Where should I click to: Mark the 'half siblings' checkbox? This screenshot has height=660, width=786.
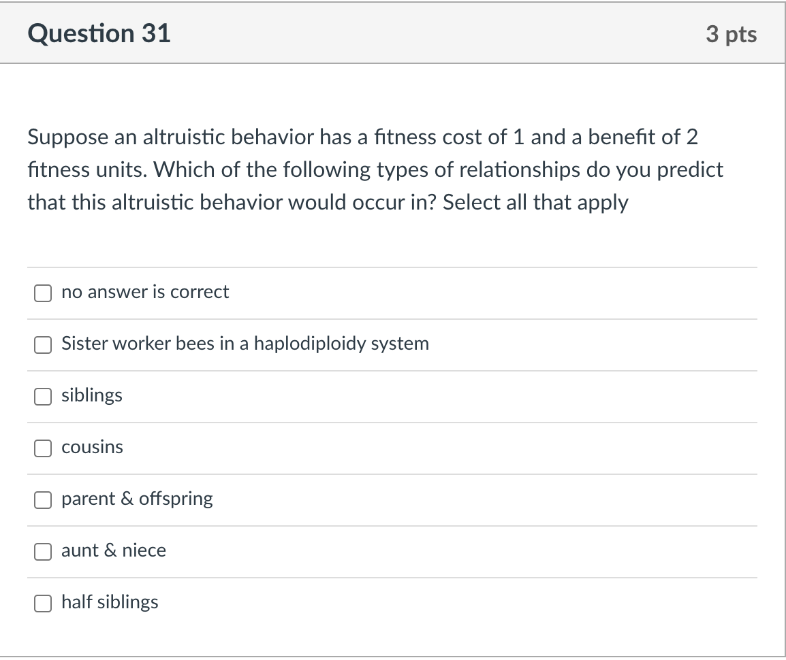(x=43, y=604)
